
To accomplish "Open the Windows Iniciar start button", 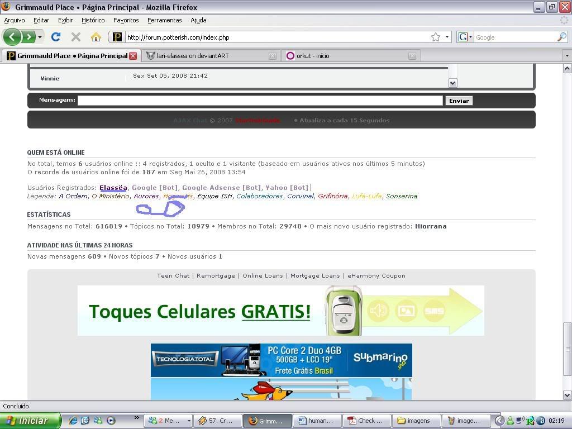I will coord(31,421).
